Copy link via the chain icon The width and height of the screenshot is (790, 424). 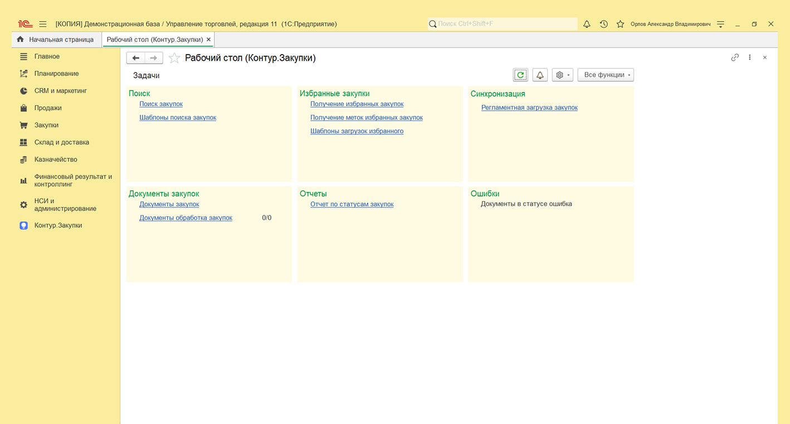pyautogui.click(x=735, y=57)
